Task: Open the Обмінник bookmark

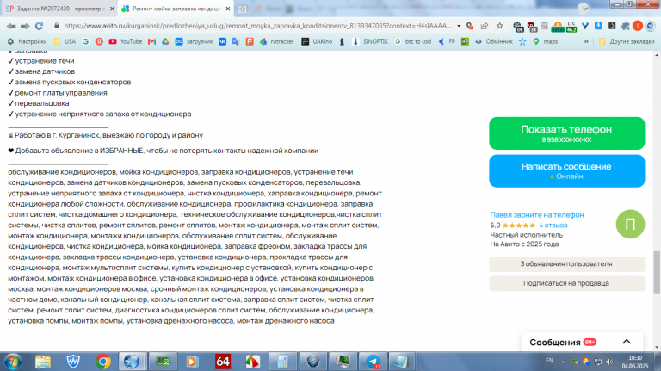Action: click(494, 41)
